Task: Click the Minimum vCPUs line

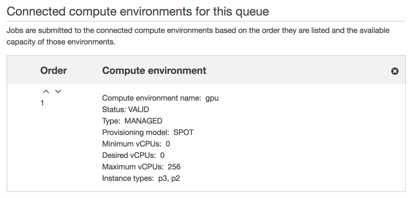Action: pos(136,144)
